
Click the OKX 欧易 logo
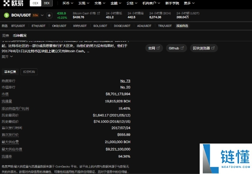click(x=14, y=3)
